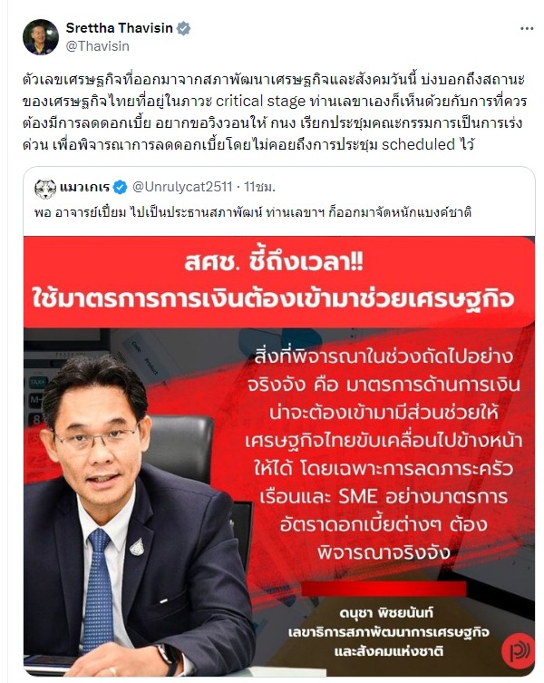Open the @Thavisin handle link
Image resolution: width=544 pixels, height=683 pixels.
click(98, 46)
